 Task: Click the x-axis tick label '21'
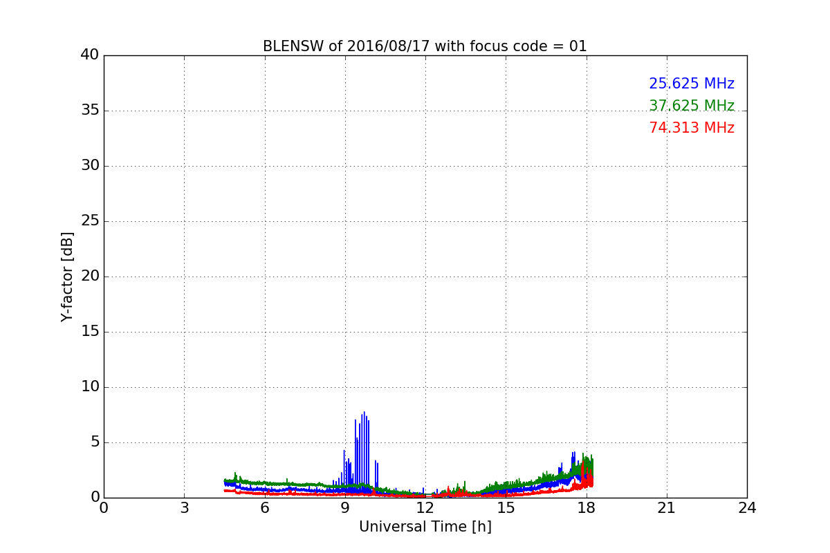pos(667,508)
